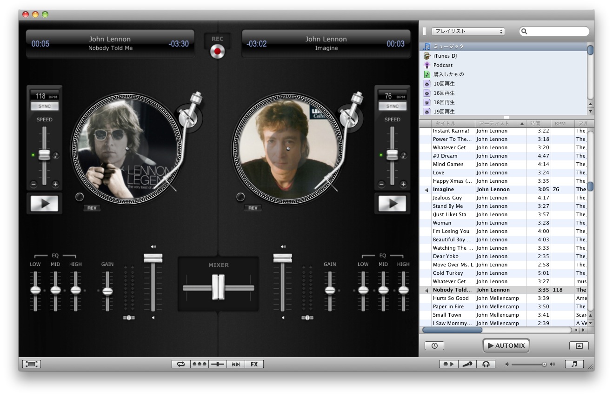Open the FX effects panel

tap(254, 364)
